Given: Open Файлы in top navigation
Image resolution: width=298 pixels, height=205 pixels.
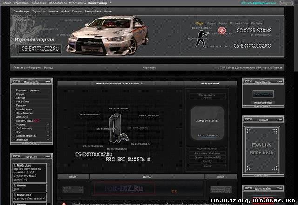Looking at the screenshot, I should pyautogui.click(x=65, y=11).
